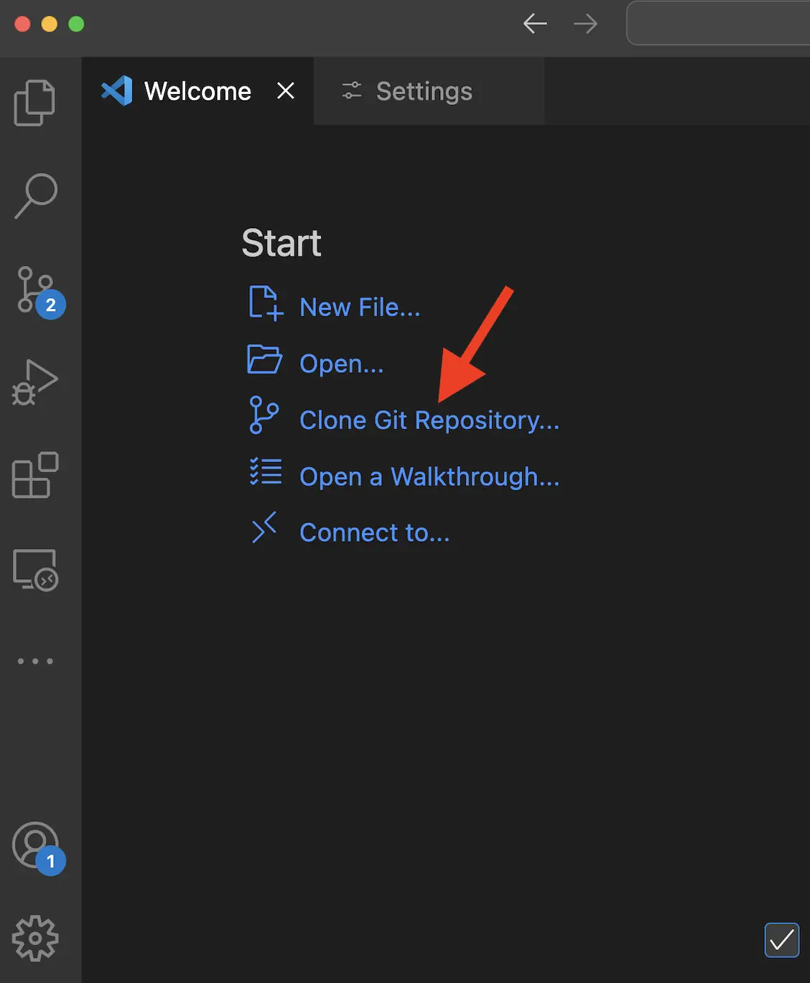
Task: Open the Extensions view icon
Action: click(34, 476)
